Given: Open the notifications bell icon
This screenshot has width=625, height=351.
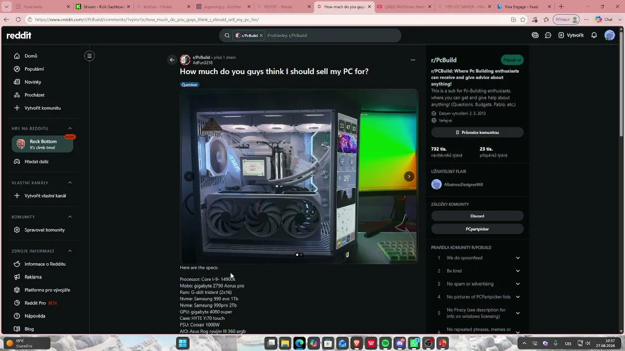Looking at the screenshot, I should [594, 35].
